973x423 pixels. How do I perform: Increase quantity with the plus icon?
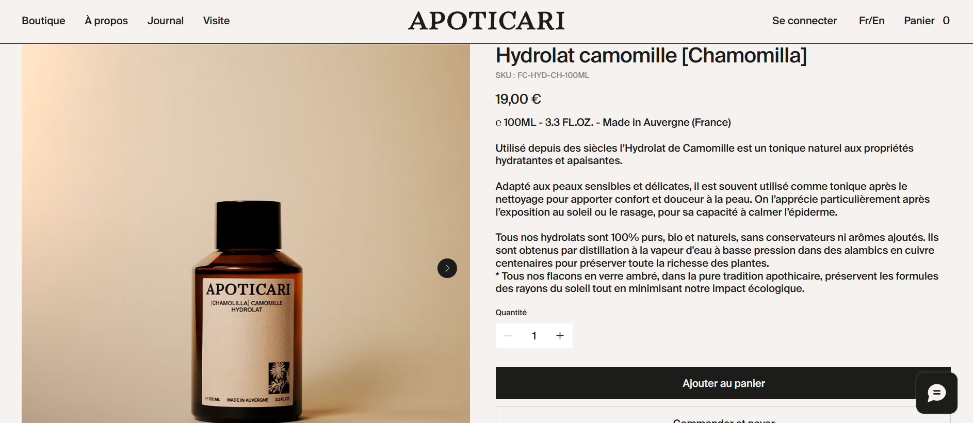(x=560, y=336)
